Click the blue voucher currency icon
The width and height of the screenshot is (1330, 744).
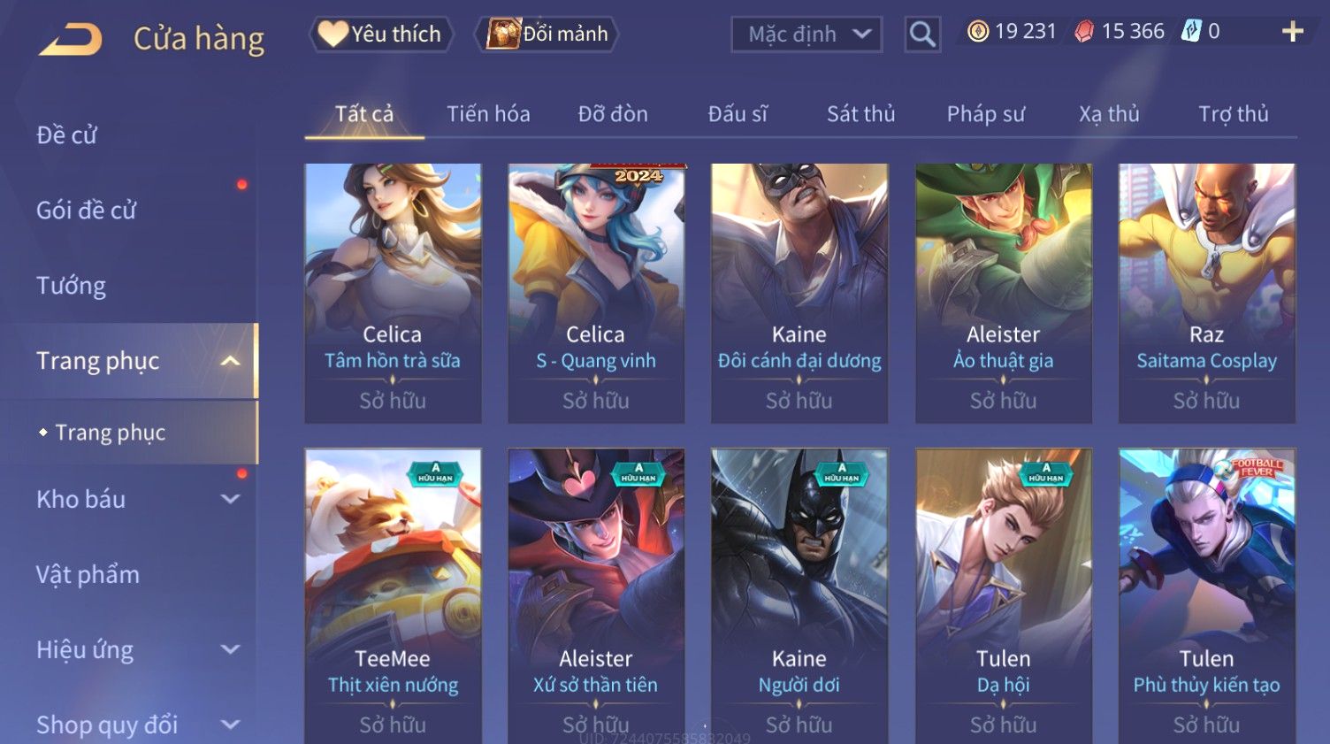coord(1192,32)
